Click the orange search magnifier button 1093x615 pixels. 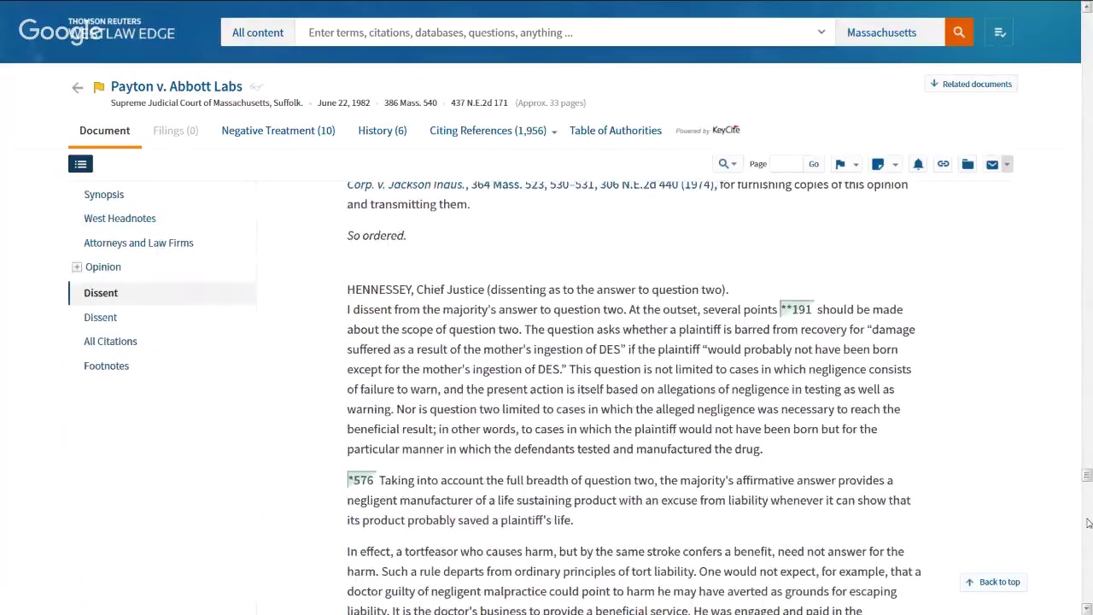pyautogui.click(x=959, y=32)
